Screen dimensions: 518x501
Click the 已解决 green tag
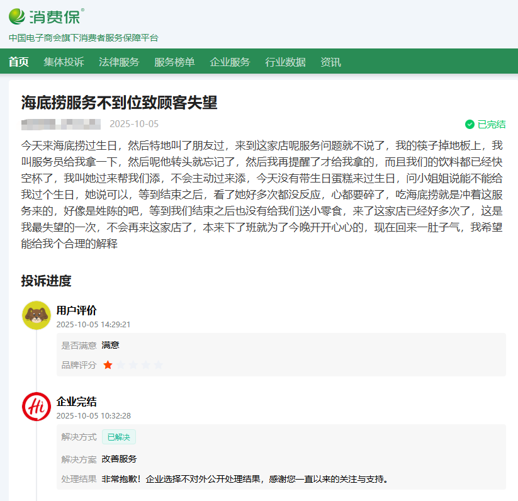coord(118,437)
